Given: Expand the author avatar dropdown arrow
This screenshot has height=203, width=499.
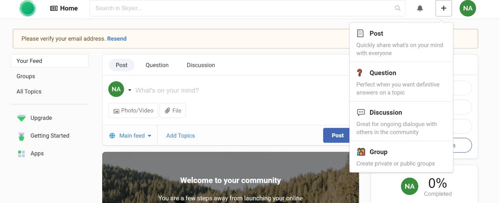Looking at the screenshot, I should (x=130, y=90).
